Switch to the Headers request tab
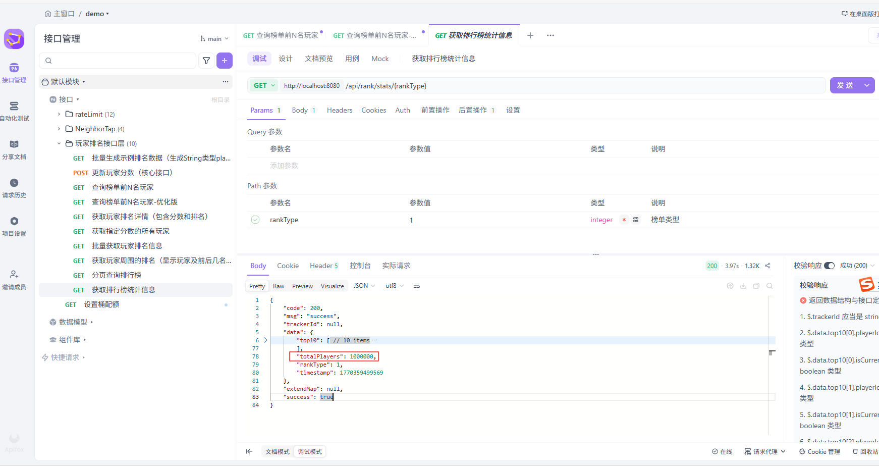879x466 pixels. 339,110
